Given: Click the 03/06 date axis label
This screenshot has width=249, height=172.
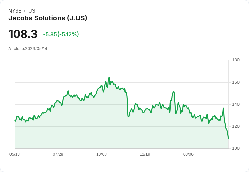Looking at the screenshot, I should click(188, 154).
